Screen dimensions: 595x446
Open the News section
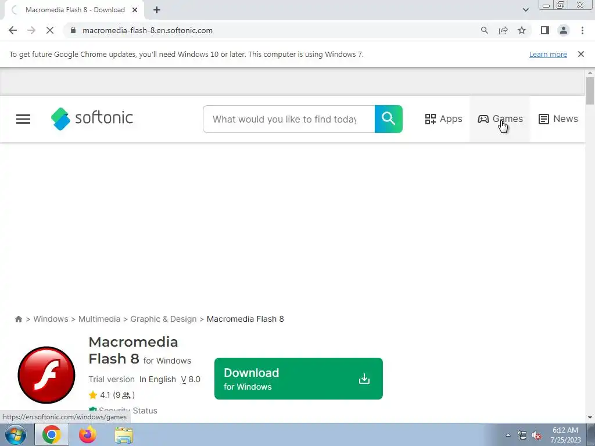click(x=558, y=119)
